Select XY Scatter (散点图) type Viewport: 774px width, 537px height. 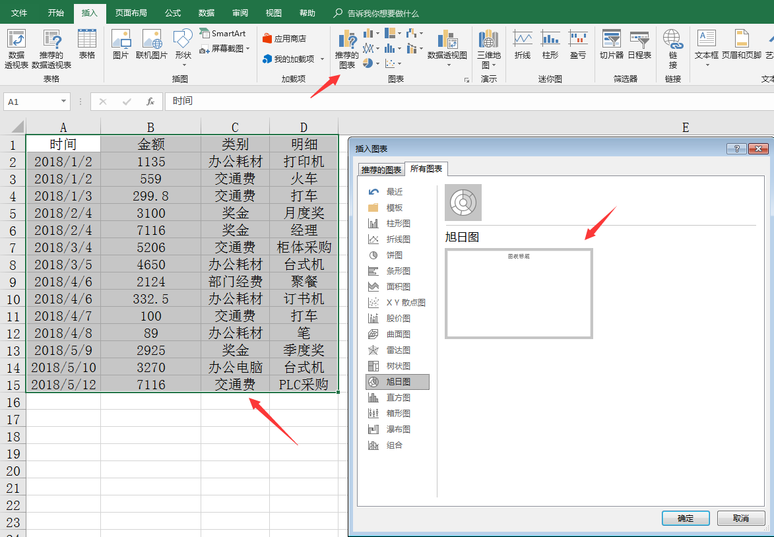pos(398,303)
